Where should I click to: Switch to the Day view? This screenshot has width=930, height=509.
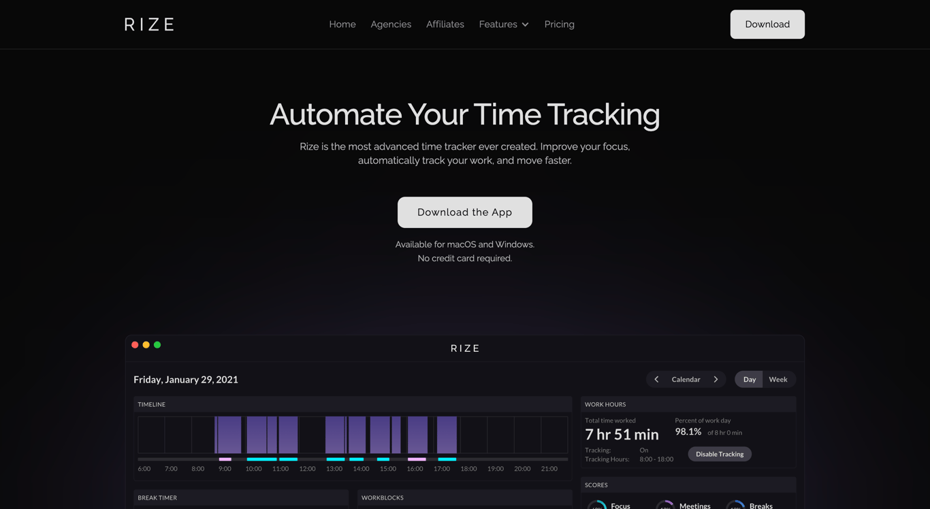[749, 379]
